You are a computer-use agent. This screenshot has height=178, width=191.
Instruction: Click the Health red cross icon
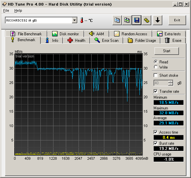click(70, 40)
